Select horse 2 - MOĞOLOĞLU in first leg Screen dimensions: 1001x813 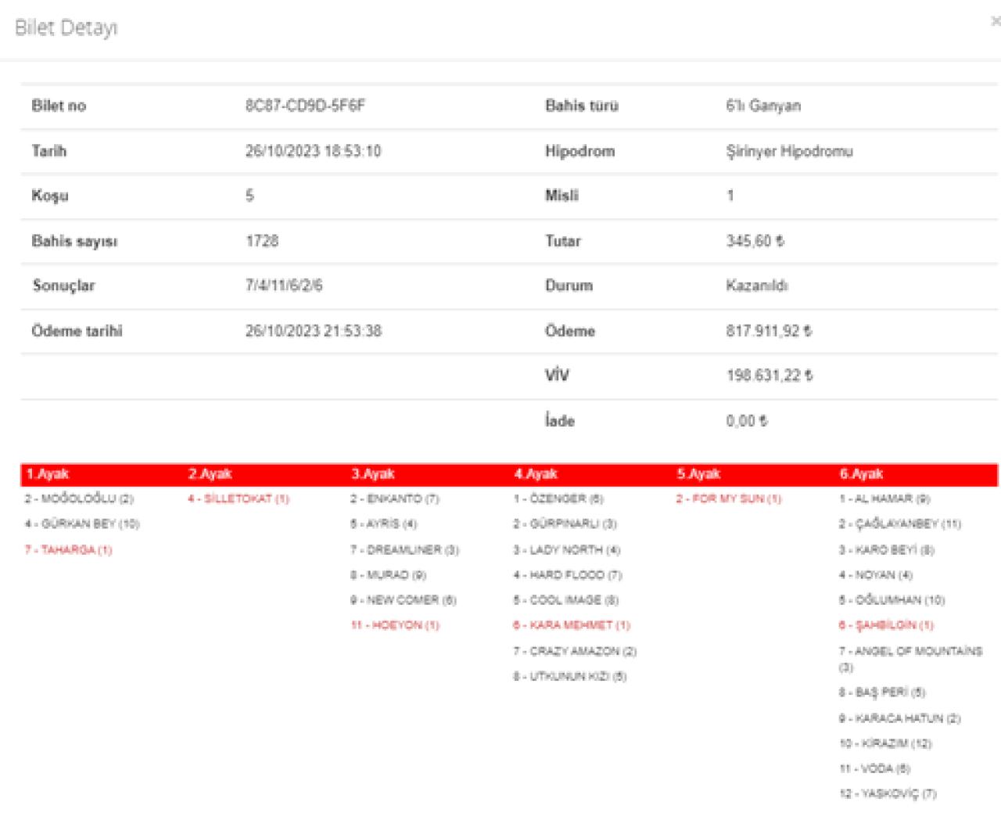(79, 499)
